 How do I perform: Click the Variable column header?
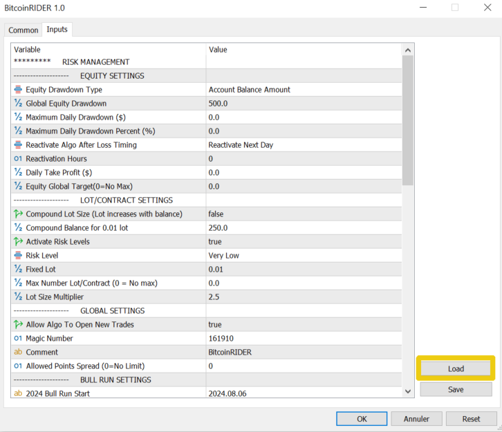click(108, 50)
